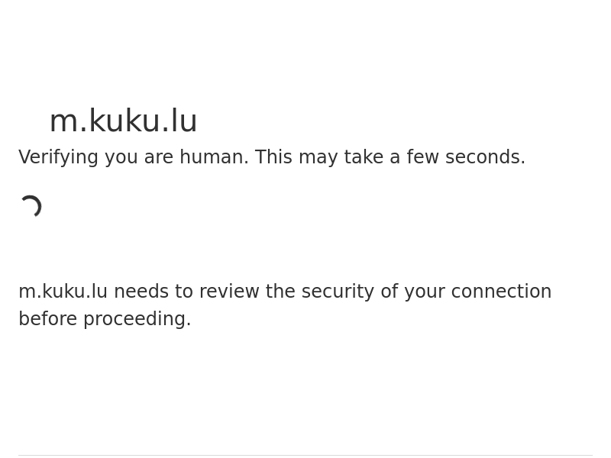Click the word "take" in the status line
Screen dimensions: 611x458
click(x=364, y=157)
